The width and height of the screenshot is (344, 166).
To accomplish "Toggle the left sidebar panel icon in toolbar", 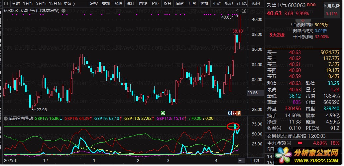I will pyautogui.click(x=6, y=4).
